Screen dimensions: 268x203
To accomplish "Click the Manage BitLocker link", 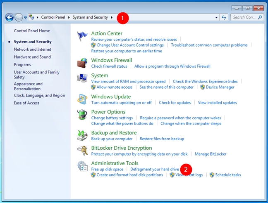I will pos(211,154).
